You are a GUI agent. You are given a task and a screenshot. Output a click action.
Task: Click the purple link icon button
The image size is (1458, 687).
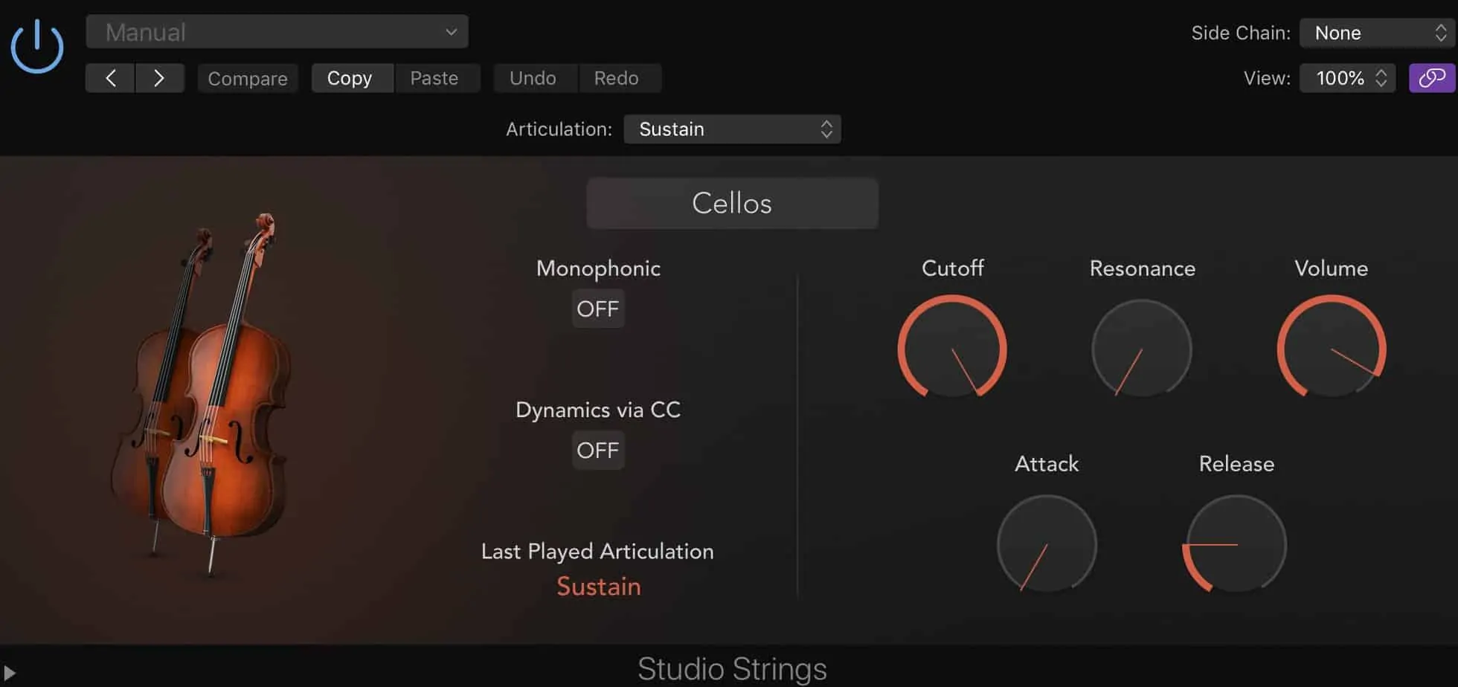[1432, 78]
